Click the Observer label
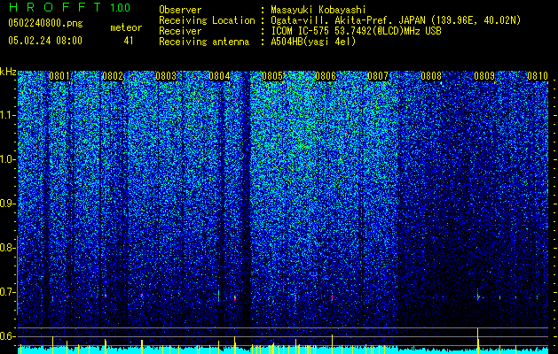Screen dimensions: 558x354 [x=180, y=10]
